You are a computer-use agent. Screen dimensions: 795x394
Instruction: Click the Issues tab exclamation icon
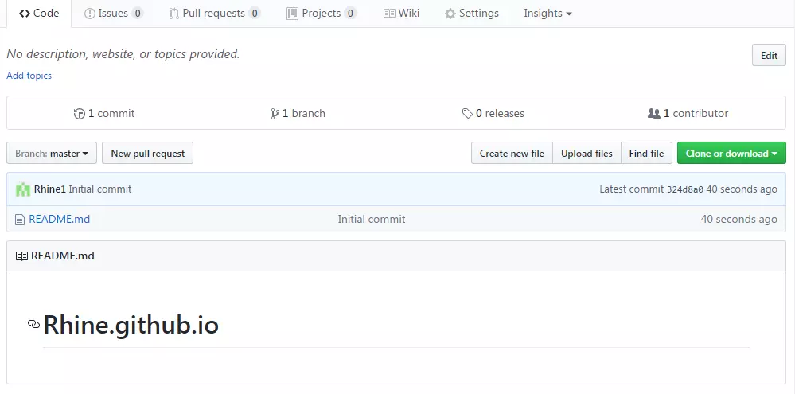(x=90, y=14)
